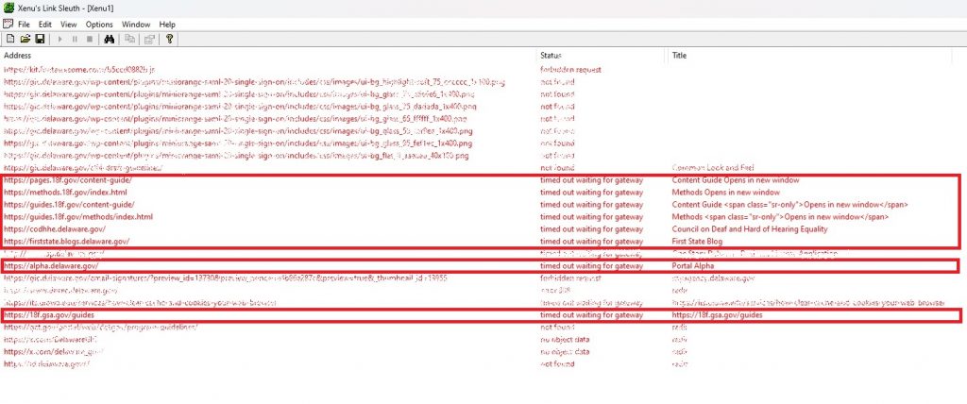The image size is (967, 404).
Task: Open the View menu
Action: tap(68, 25)
